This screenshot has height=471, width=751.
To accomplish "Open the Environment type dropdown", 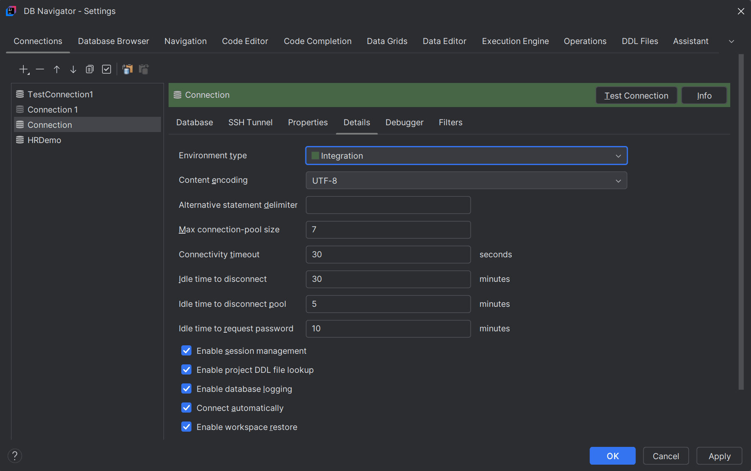I will (618, 155).
